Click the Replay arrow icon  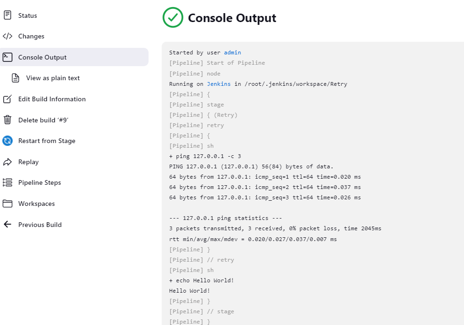[7, 162]
